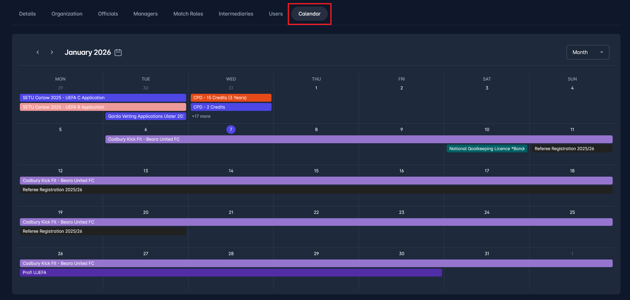Screen dimensions: 630x300
Task: Go to previous month arrow
Action: [38, 52]
